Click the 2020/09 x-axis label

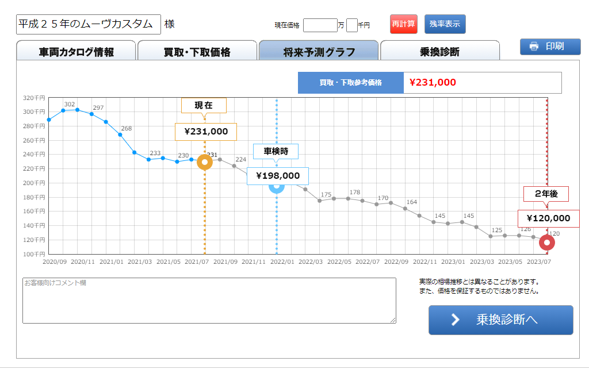[55, 262]
